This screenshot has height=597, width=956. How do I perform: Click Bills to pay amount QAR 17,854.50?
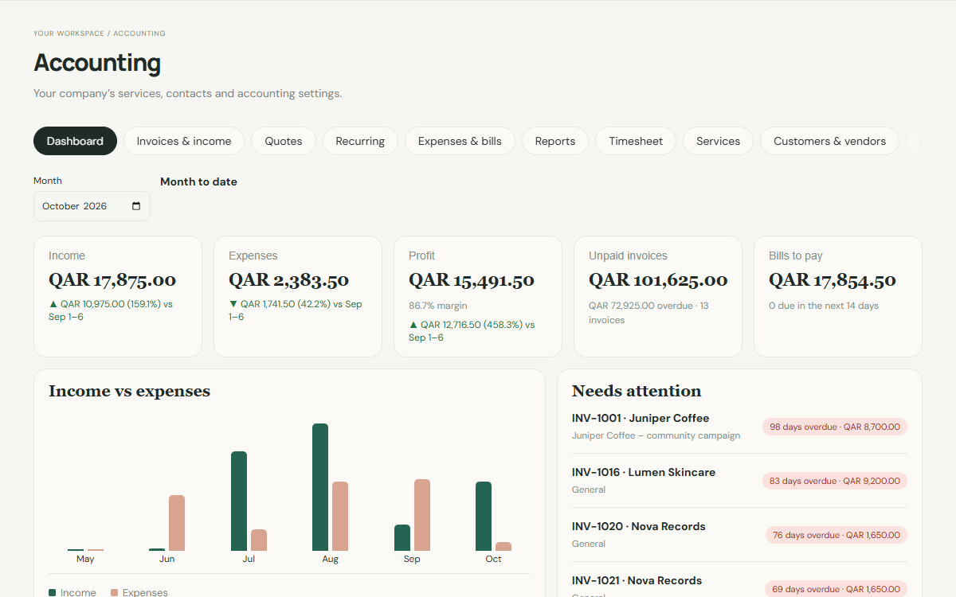click(x=833, y=280)
